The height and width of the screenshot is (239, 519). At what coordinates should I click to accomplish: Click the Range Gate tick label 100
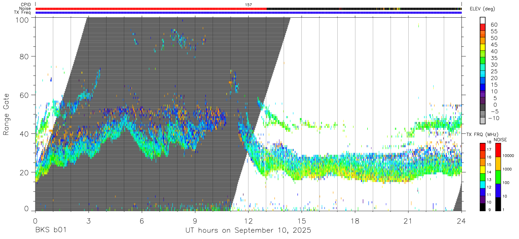pyautogui.click(x=22, y=20)
